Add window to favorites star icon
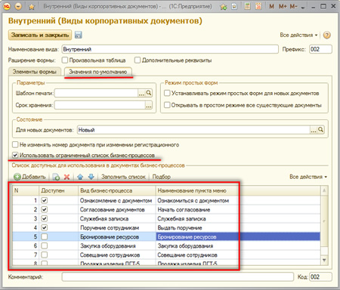The width and height of the screenshot is (340, 290). tap(32, 7)
